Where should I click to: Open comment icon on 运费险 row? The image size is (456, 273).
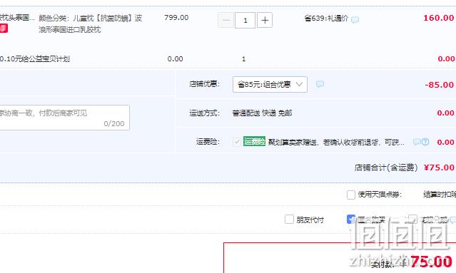point(417,142)
